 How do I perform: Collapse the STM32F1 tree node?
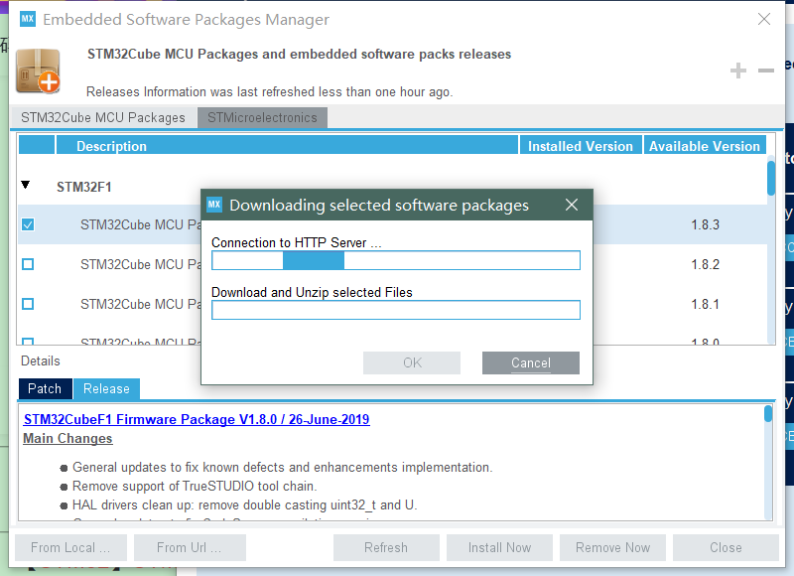[26, 185]
